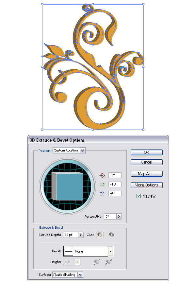The height and width of the screenshot is (283, 196).
Task: Click the X axis rotation icon
Action: 102,175
